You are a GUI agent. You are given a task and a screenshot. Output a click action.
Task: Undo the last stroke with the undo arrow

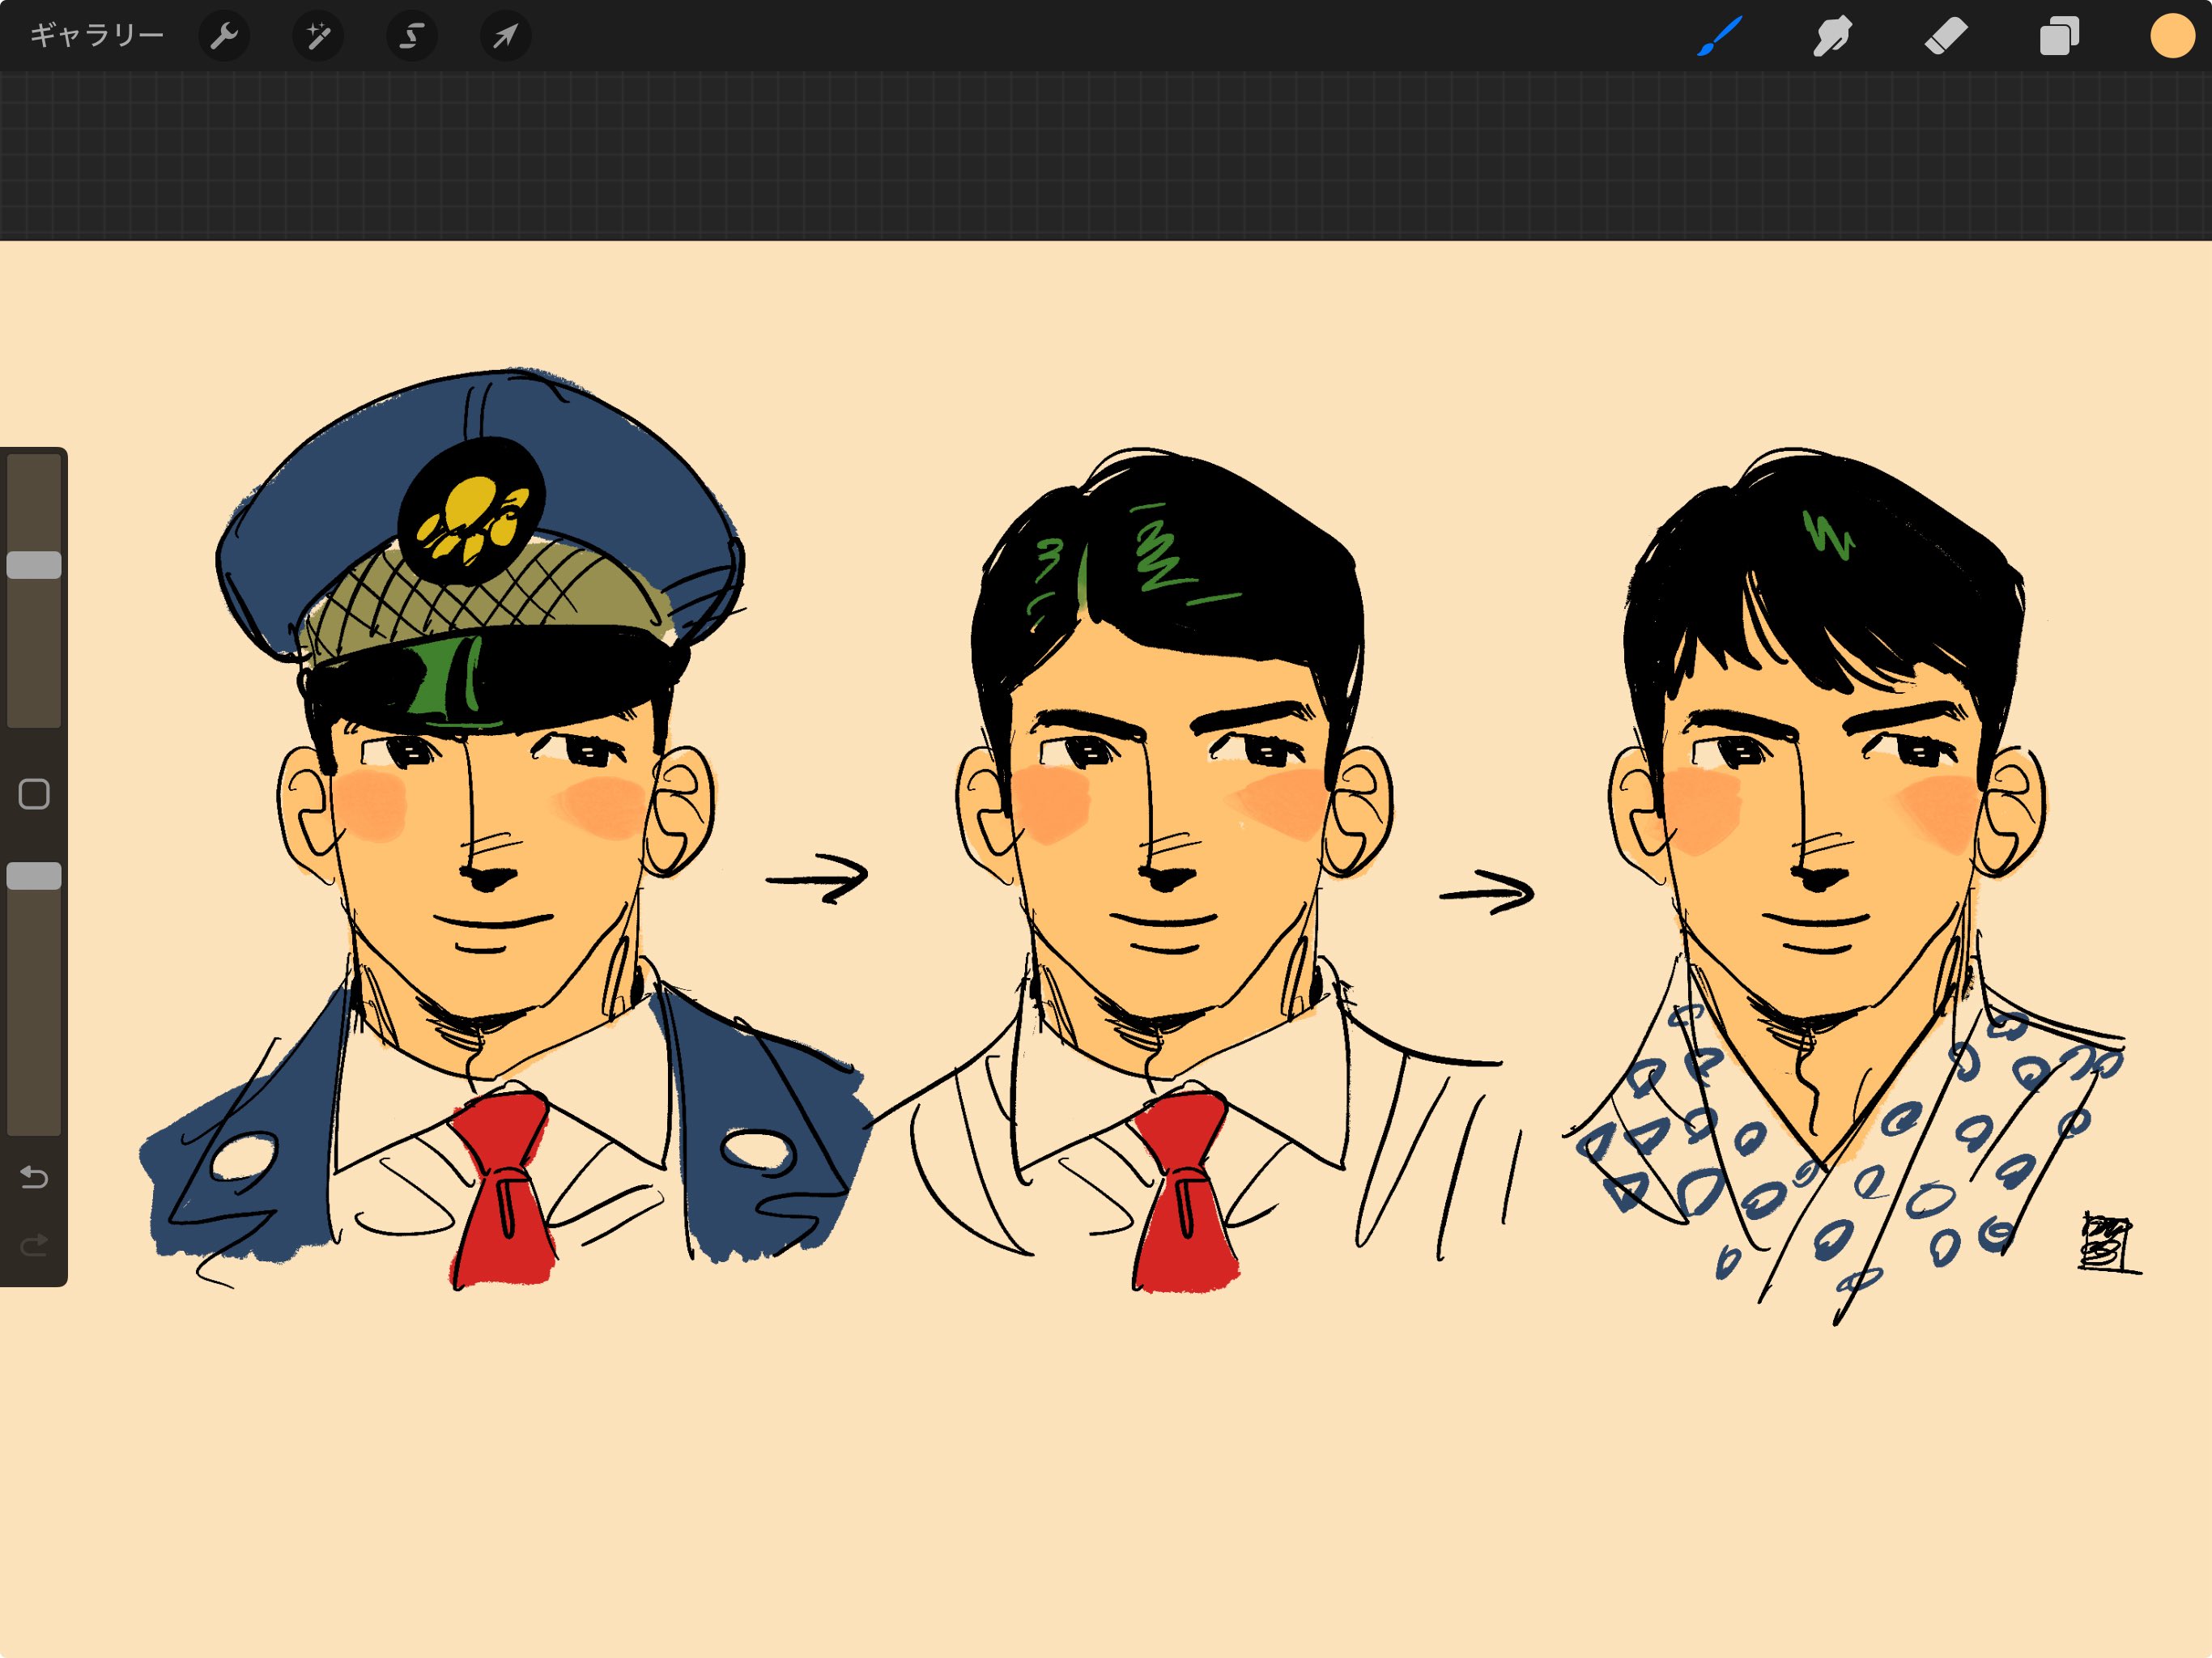tap(34, 1177)
